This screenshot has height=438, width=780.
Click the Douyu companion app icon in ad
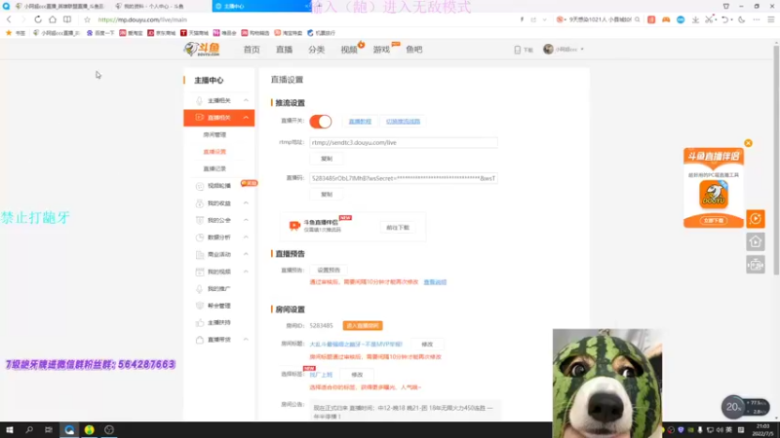(x=714, y=194)
